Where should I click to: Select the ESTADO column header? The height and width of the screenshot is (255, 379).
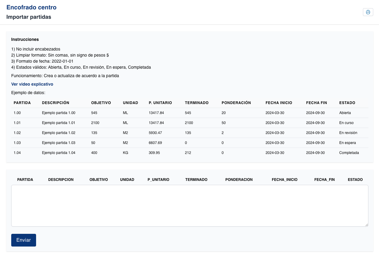347,103
